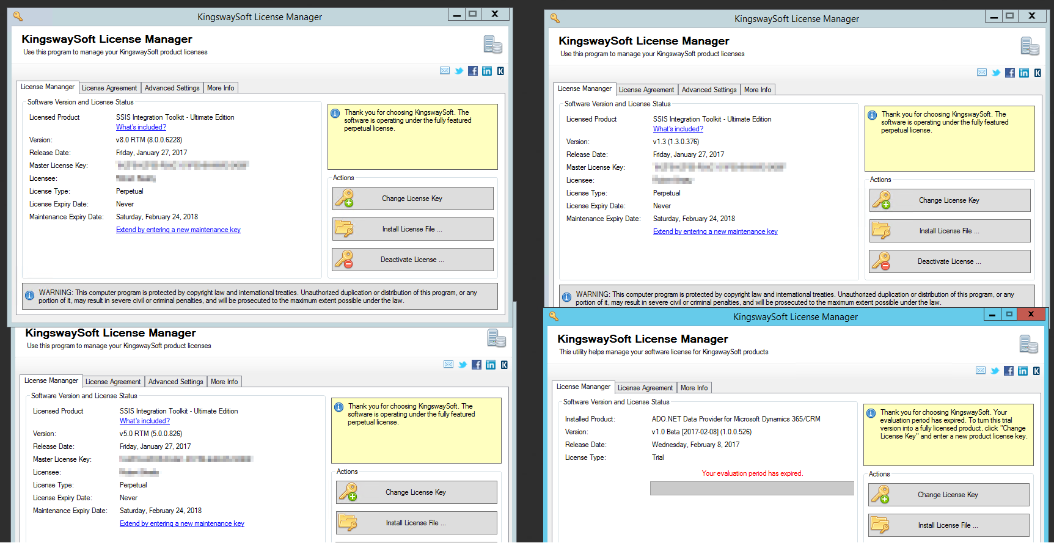Click the gray evaluation progress bar in the ADO.NET window
The image size is (1054, 543).
[x=752, y=488]
